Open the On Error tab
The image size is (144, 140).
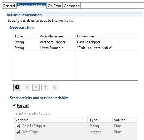point(55,6)
